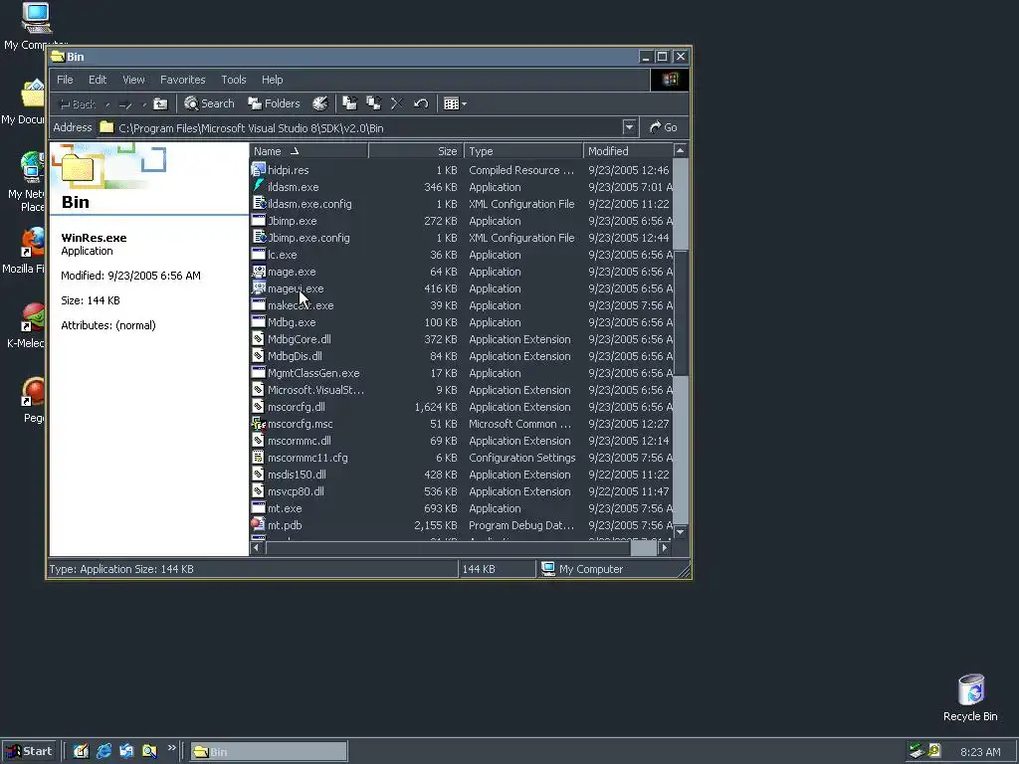Expand the quick launch overflow chevron
The height and width of the screenshot is (764, 1019).
(171, 748)
